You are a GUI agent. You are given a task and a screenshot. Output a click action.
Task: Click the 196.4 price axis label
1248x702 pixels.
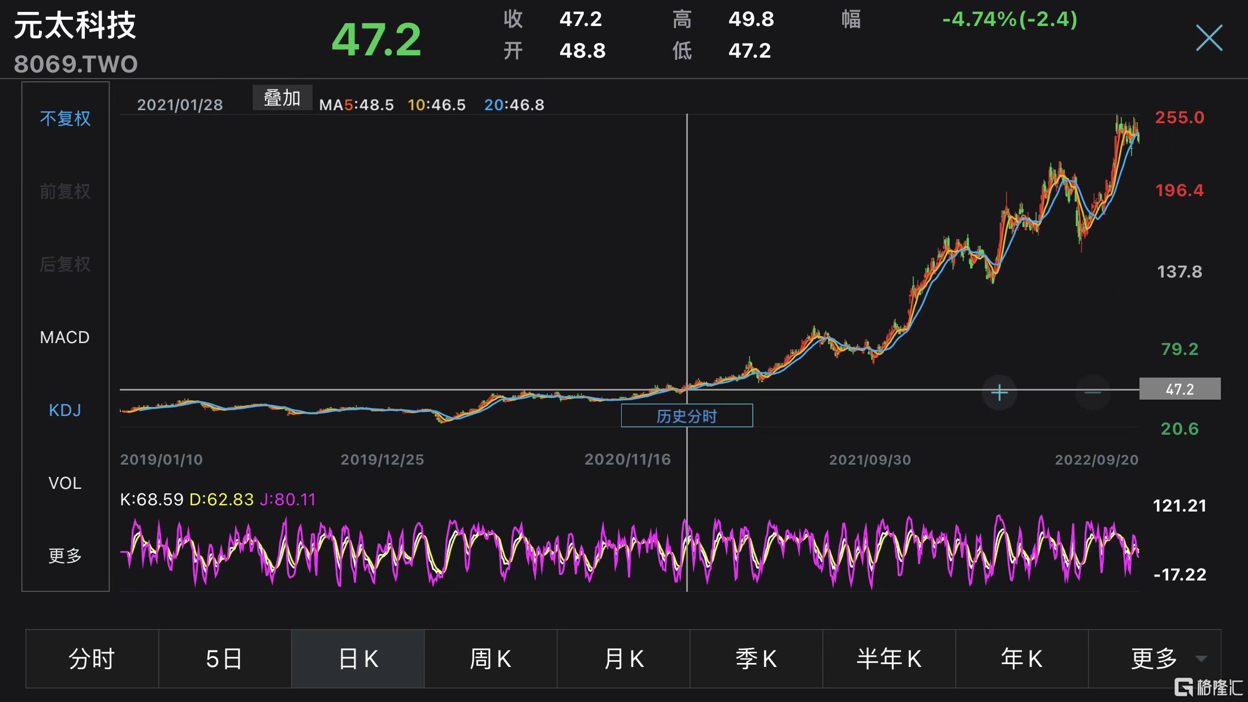pyautogui.click(x=1180, y=190)
